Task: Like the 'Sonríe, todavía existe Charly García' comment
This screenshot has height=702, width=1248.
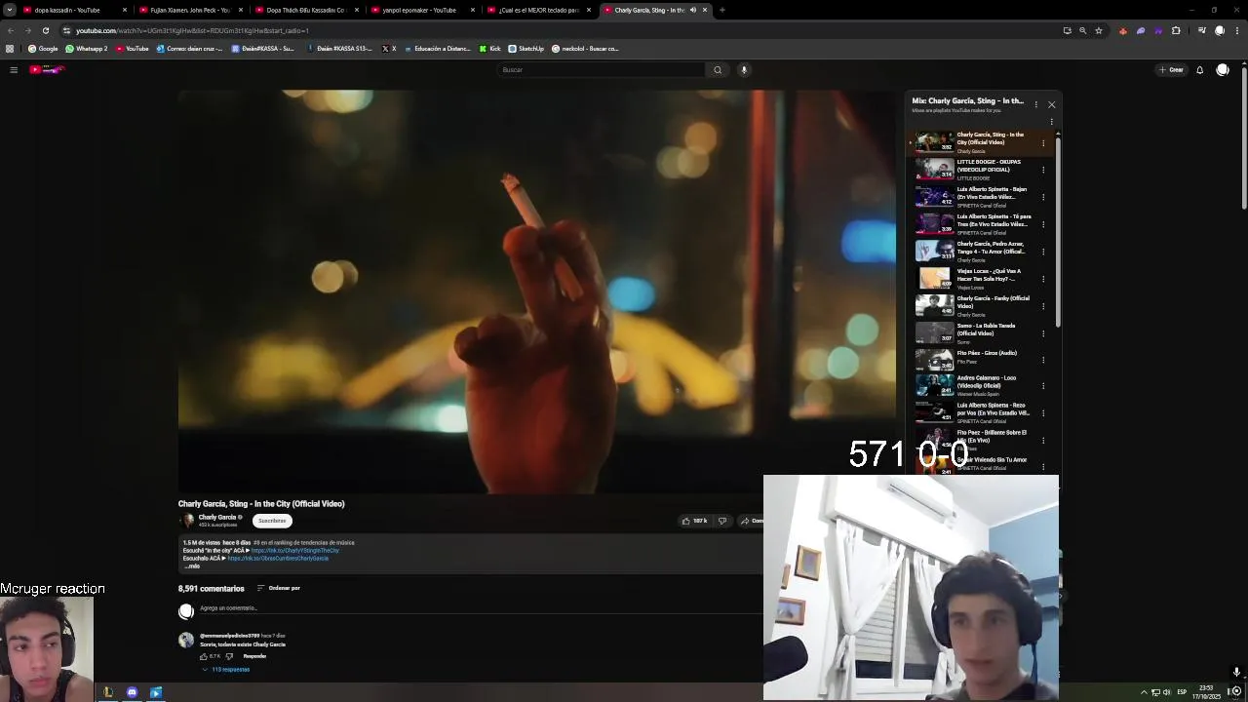Action: pyautogui.click(x=204, y=656)
